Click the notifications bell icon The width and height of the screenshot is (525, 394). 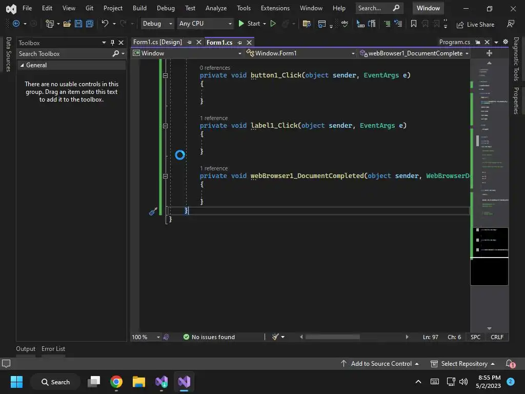(x=510, y=364)
